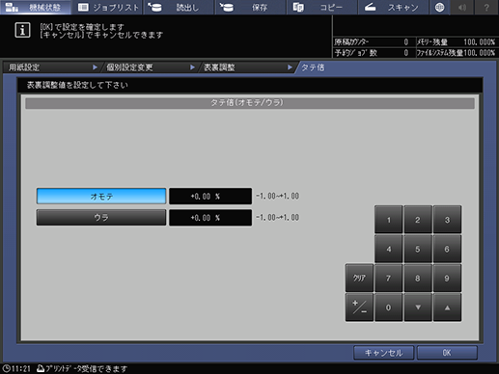Click the 原稿カウンター counter value
The height and width of the screenshot is (374, 499).
coord(406,42)
